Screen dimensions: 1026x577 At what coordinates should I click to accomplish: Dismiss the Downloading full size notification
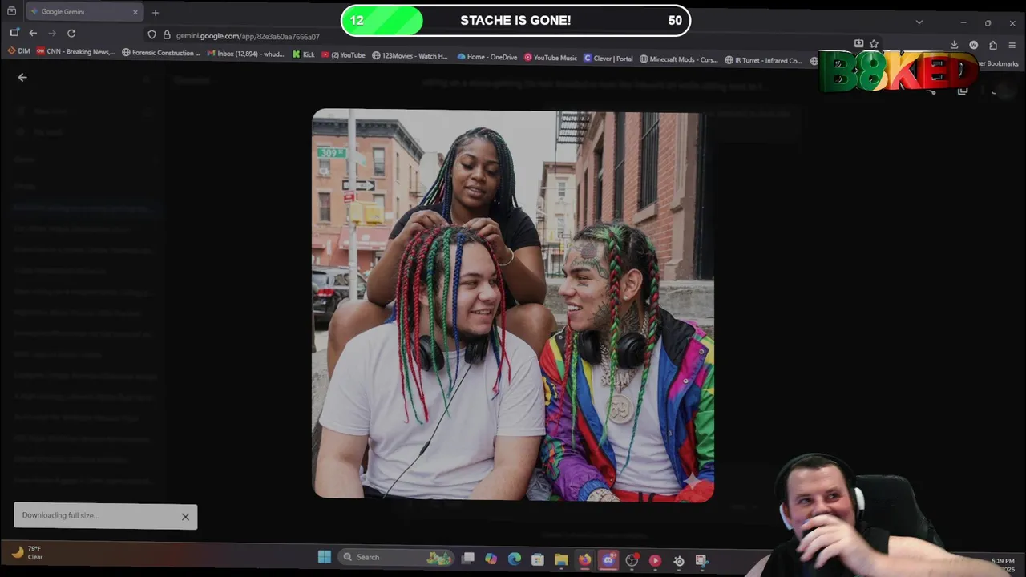(x=185, y=517)
